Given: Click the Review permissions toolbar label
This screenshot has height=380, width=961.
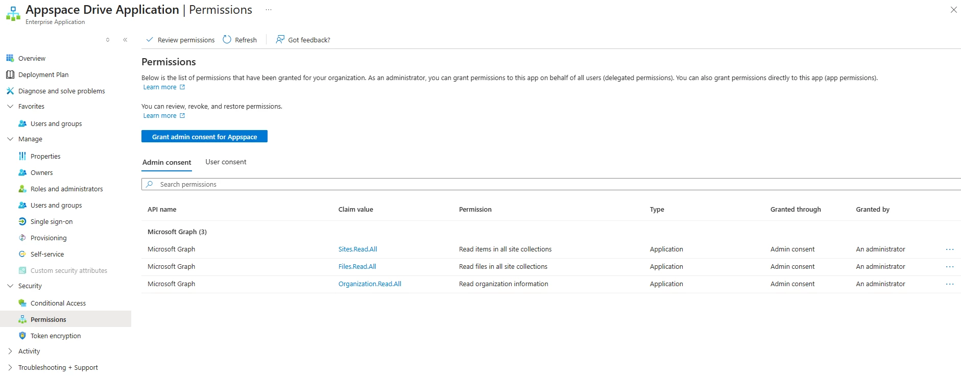Looking at the screenshot, I should tap(186, 40).
